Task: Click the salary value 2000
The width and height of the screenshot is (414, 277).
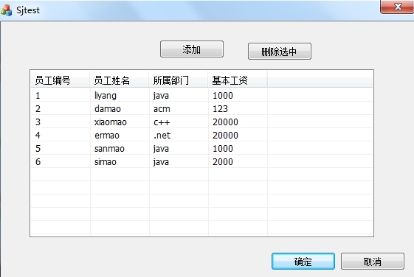Action: click(238, 161)
